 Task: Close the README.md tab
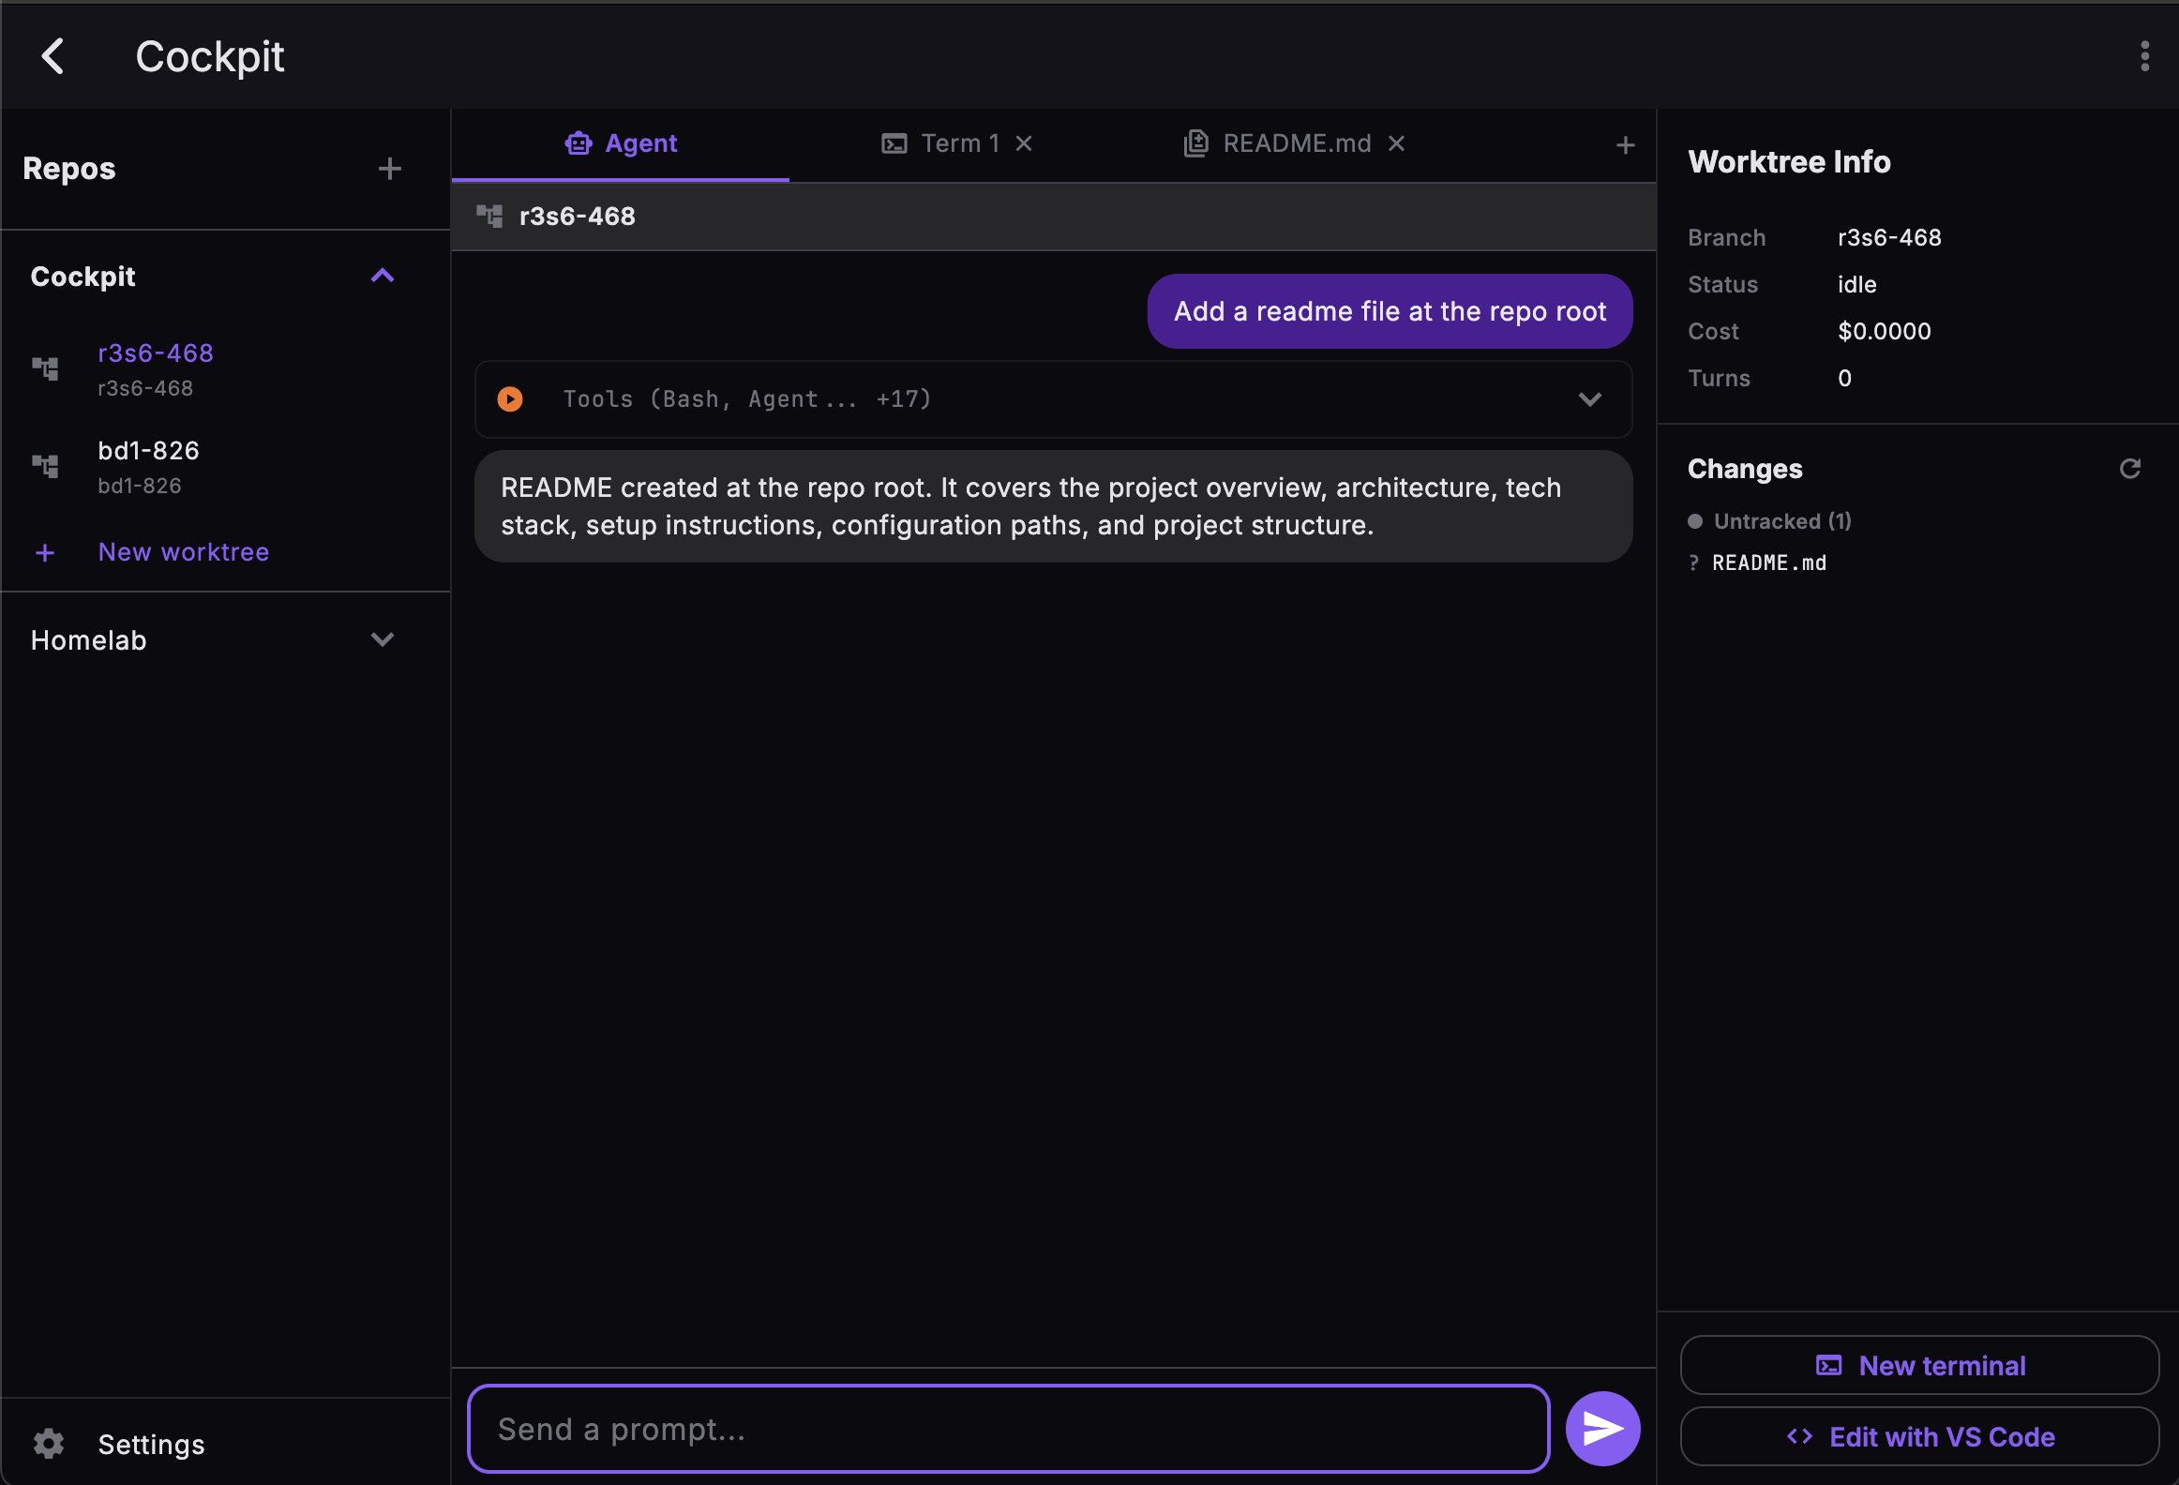click(1396, 143)
